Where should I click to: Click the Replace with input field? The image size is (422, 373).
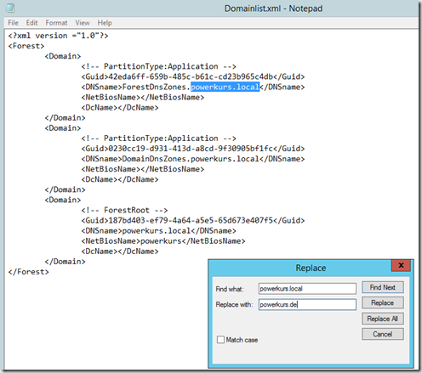[307, 304]
